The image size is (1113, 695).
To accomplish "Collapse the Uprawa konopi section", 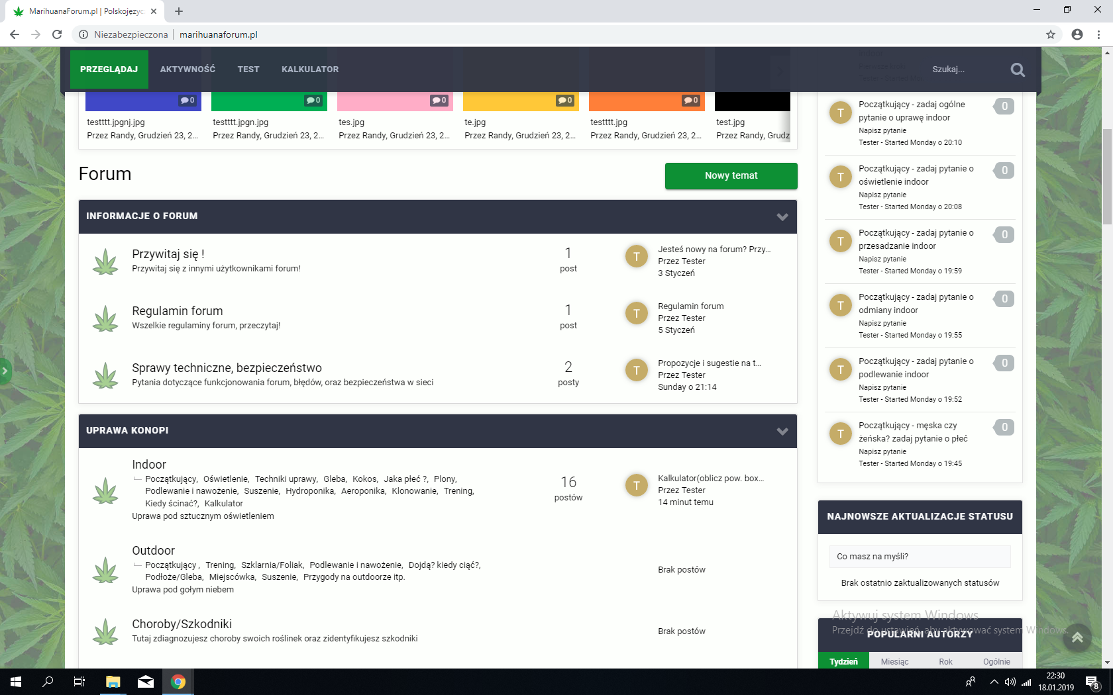I will pyautogui.click(x=782, y=432).
